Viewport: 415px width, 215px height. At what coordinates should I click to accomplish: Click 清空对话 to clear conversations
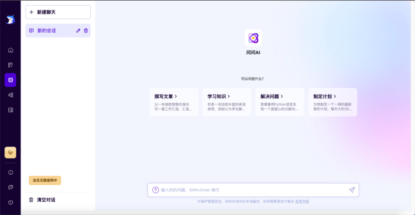(x=42, y=200)
